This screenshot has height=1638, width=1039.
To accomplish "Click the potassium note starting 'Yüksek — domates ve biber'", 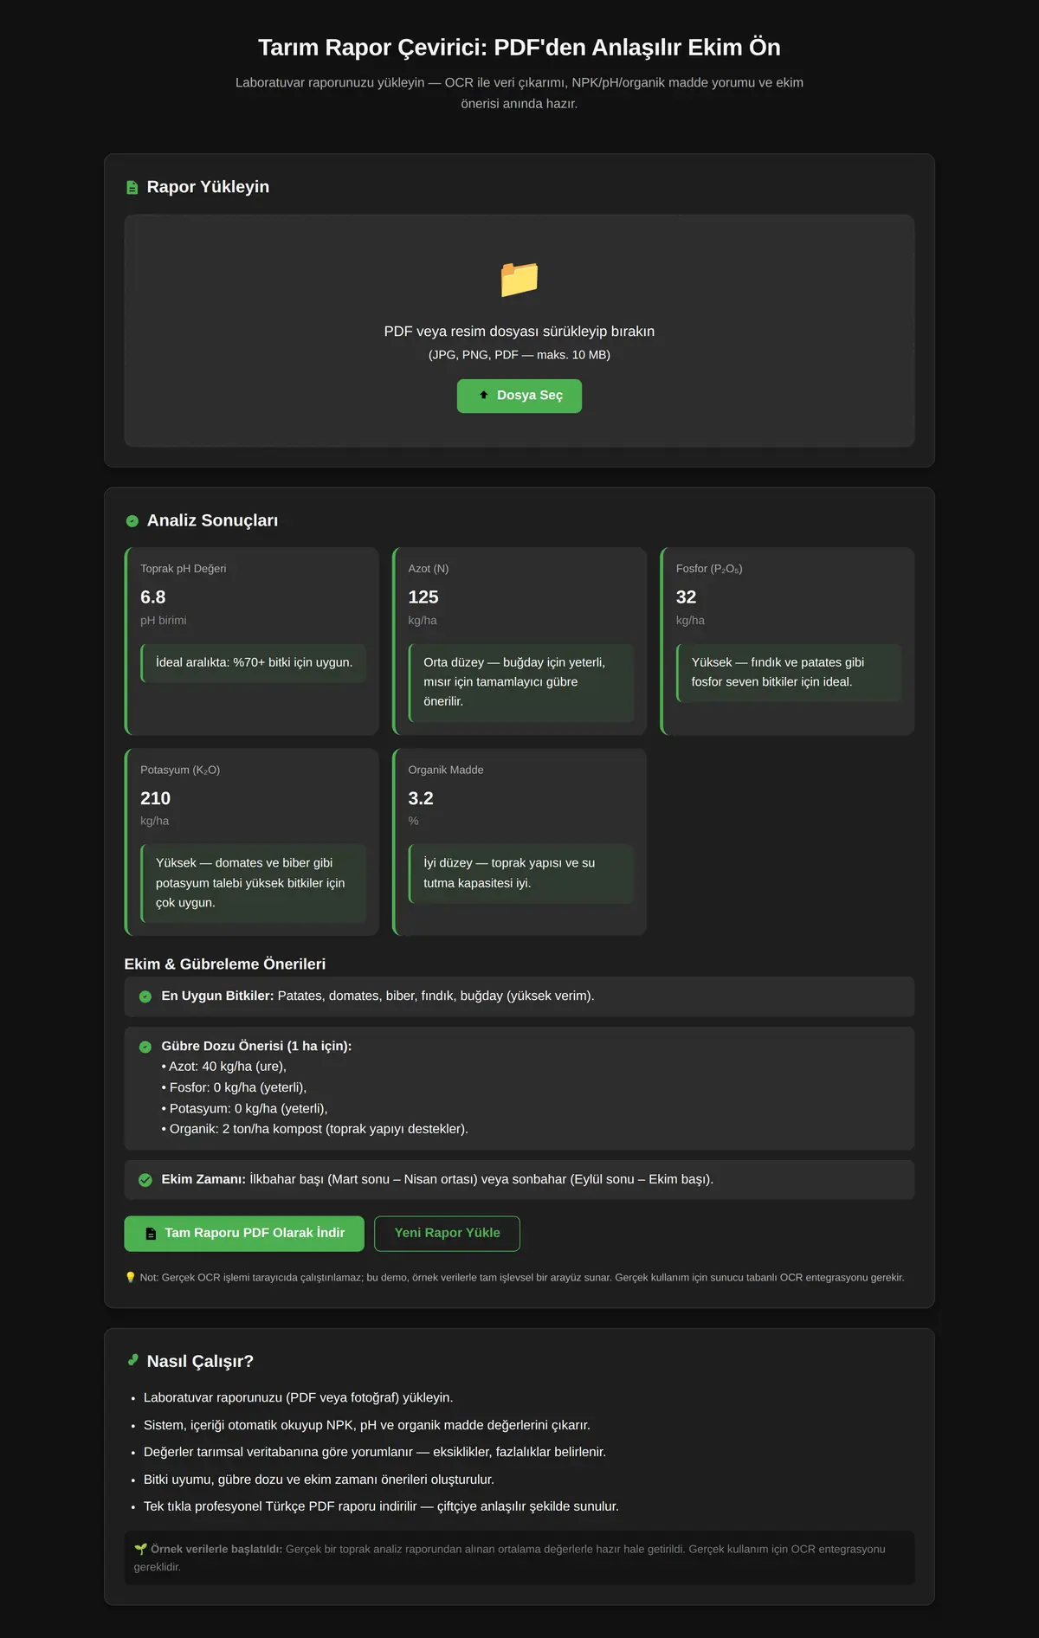I will click(x=254, y=883).
